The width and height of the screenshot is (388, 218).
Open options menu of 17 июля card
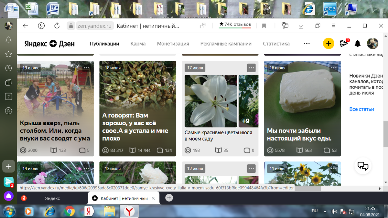tap(251, 68)
